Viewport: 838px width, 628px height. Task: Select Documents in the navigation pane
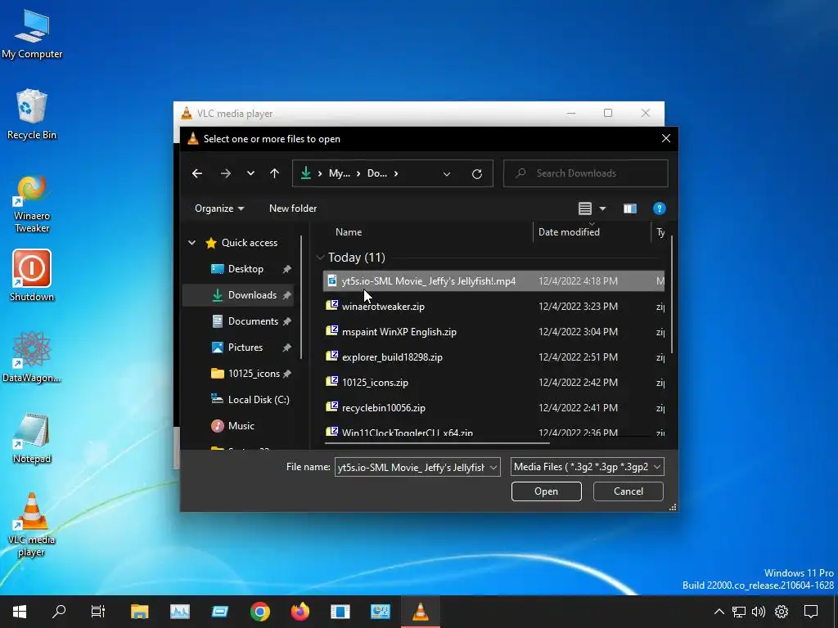pos(253,321)
